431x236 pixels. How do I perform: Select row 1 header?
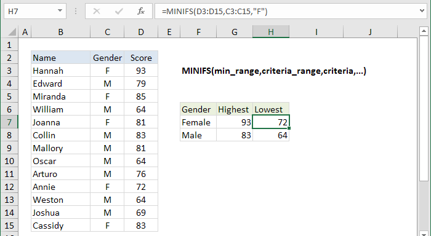9,45
